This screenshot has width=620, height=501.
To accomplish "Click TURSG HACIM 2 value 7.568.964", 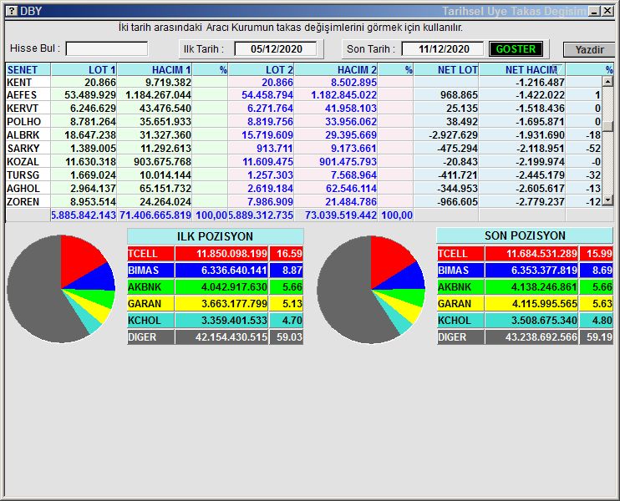I will point(351,175).
